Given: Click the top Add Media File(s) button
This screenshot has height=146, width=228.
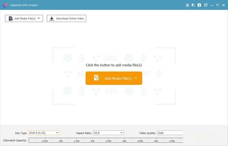Looking at the screenshot, I should [x=24, y=19].
